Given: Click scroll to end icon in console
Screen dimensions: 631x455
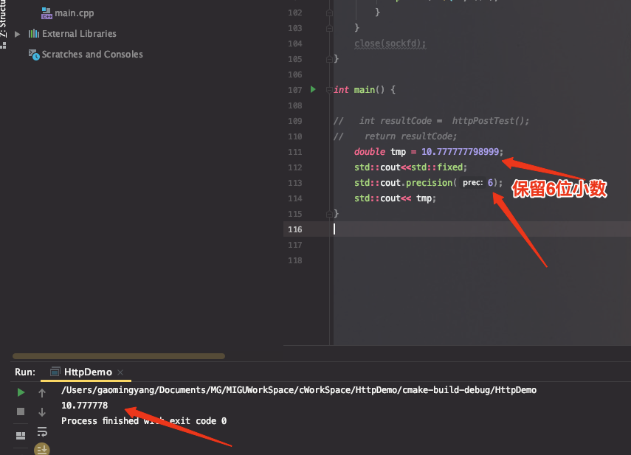Looking at the screenshot, I should click(x=42, y=449).
